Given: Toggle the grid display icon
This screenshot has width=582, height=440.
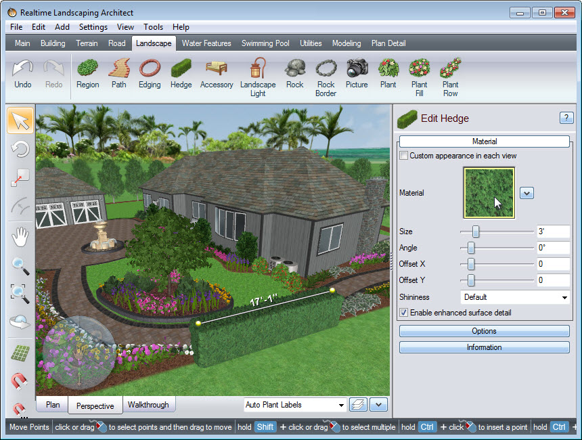Looking at the screenshot, I should (20, 353).
